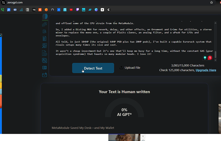Click the green lightbulb extension icon
This screenshot has width=221, height=141.
205,58
